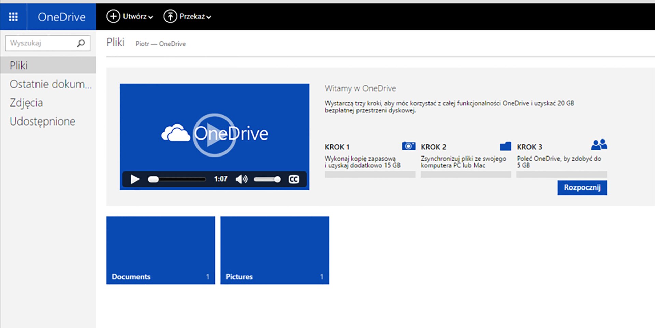Open the app launcher grid icon
Image resolution: width=655 pixels, height=328 pixels.
(13, 17)
